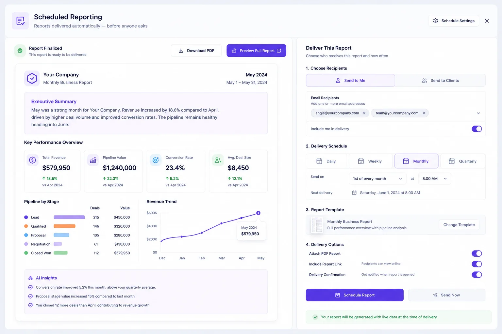Viewport: 502px width, 334px height.
Task: Click the $579,950 Total Revenue value
Action: [56, 168]
